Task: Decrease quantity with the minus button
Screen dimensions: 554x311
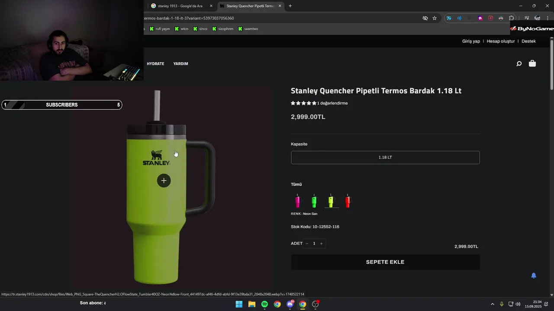Action: coord(307,244)
